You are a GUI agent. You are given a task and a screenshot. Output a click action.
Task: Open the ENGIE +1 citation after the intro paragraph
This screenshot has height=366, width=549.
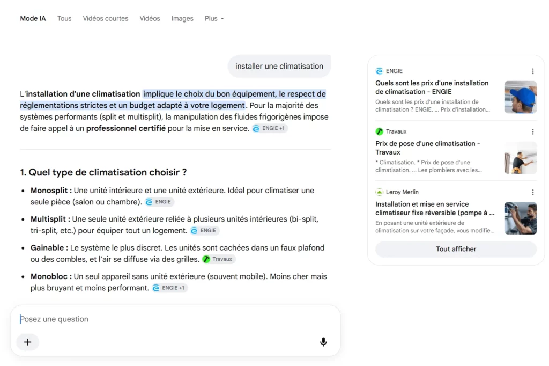(270, 128)
